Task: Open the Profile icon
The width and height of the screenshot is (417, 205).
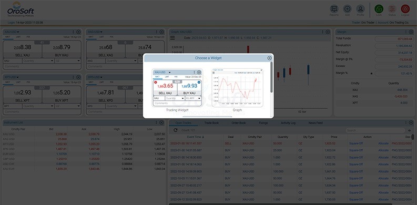Action: point(360,9)
